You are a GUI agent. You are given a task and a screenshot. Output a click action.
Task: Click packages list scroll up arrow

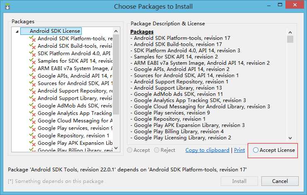[116, 32]
